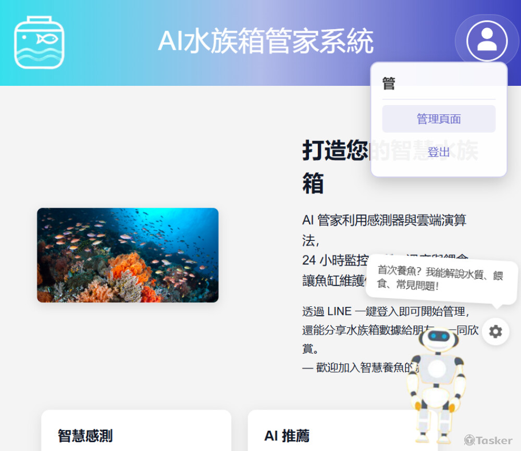The height and width of the screenshot is (451, 521).
Task: Click 登出 to log out
Action: point(438,152)
